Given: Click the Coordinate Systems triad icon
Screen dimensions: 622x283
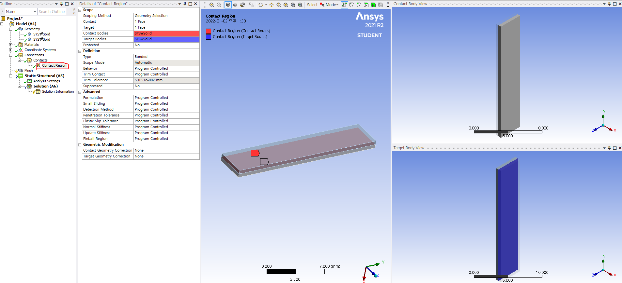Looking at the screenshot, I should tap(21, 50).
